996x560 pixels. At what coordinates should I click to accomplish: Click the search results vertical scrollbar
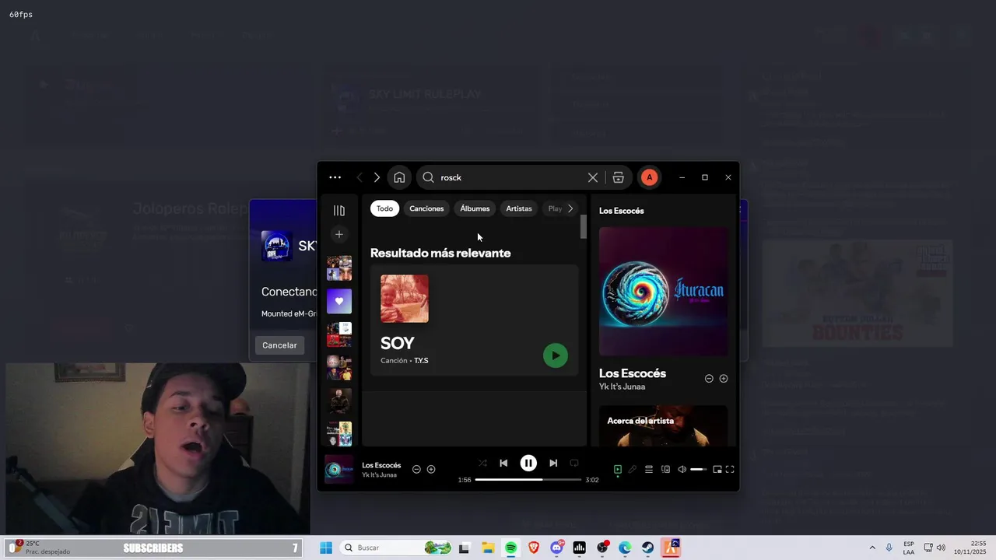(584, 227)
